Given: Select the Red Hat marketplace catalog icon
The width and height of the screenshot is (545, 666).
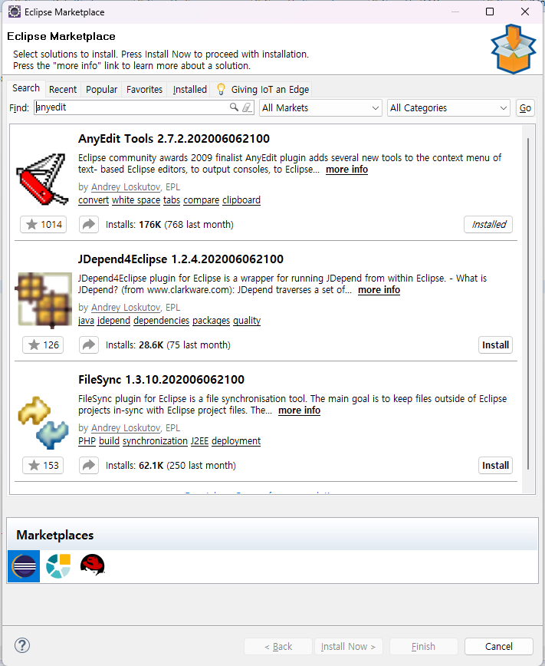Looking at the screenshot, I should (93, 565).
